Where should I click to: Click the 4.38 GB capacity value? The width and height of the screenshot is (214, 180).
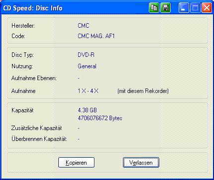pos(87,110)
